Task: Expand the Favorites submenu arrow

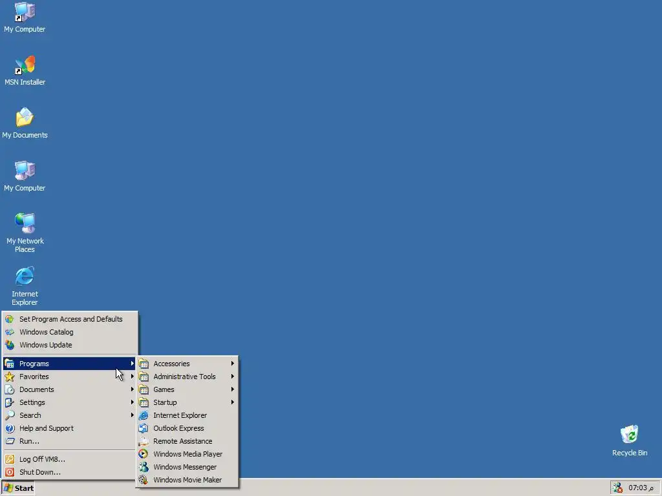Action: 132,377
